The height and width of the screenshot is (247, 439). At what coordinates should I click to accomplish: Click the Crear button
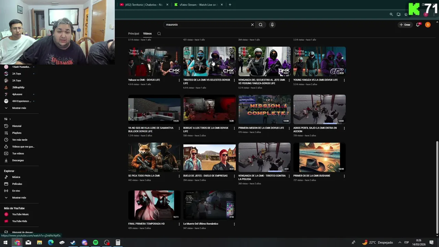pos(405,25)
